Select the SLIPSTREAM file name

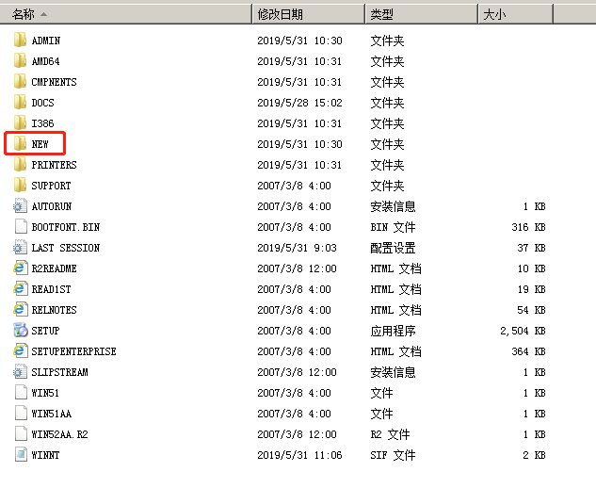point(59,372)
